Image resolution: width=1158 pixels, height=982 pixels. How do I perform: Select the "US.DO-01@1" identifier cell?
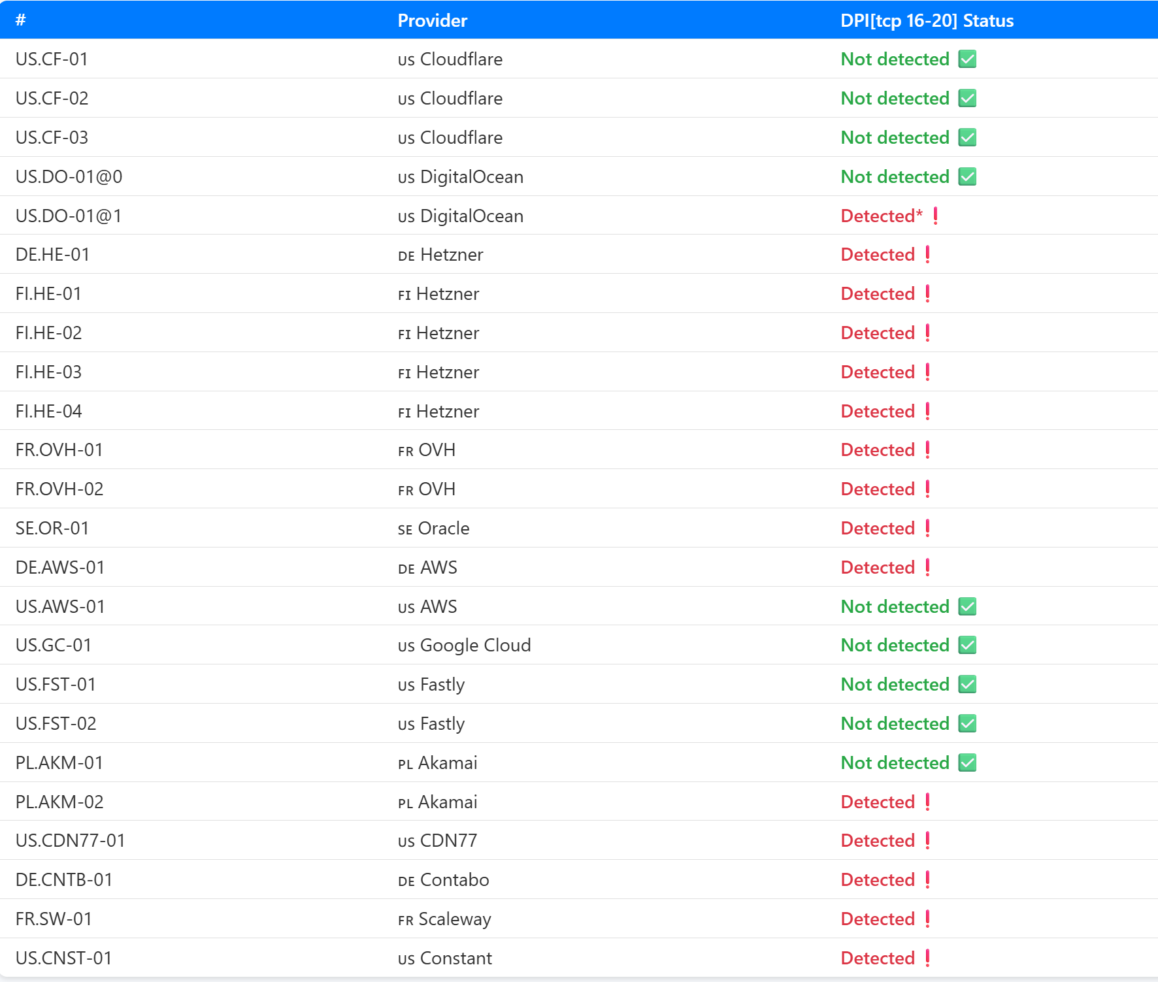coord(69,216)
